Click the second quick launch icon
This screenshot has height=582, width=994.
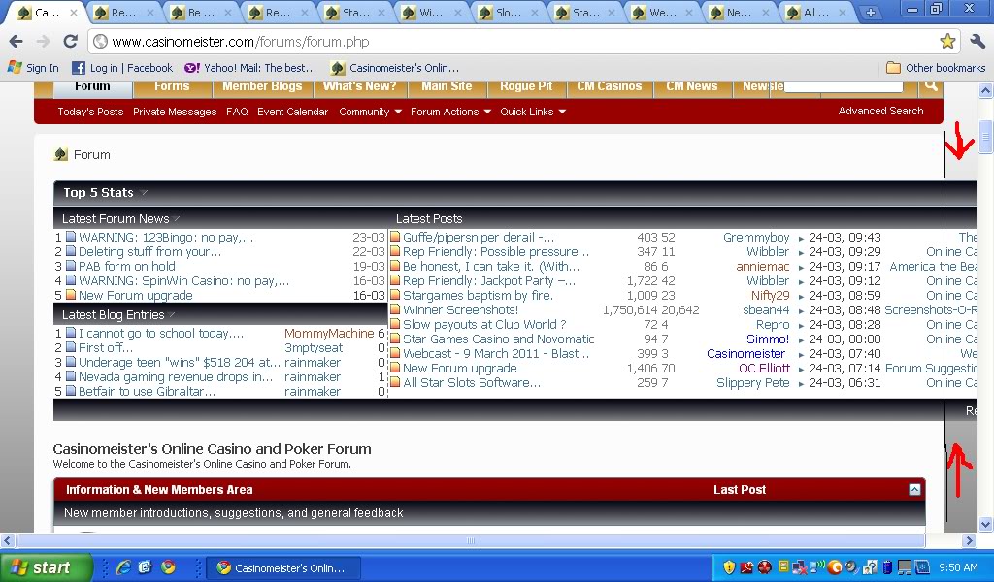pos(146,566)
